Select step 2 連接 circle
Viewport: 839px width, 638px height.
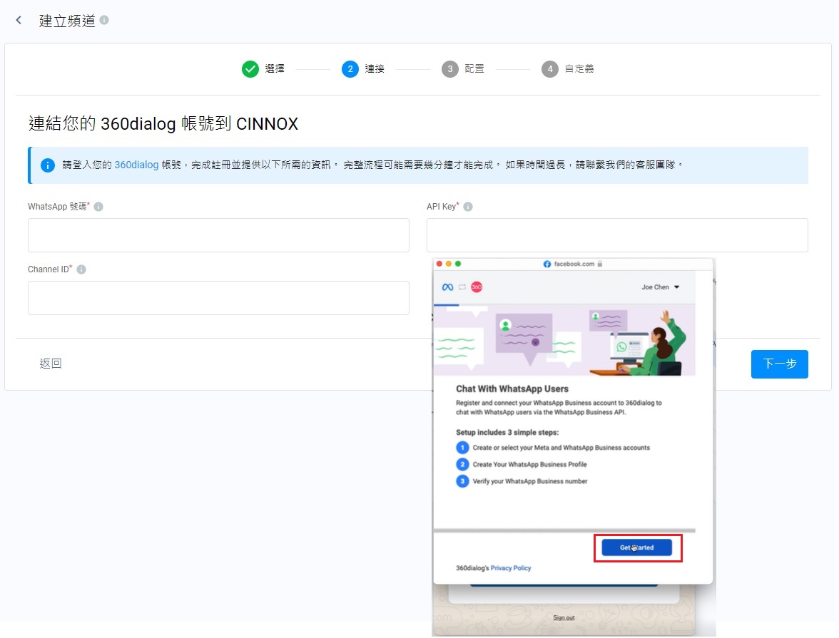(350, 69)
